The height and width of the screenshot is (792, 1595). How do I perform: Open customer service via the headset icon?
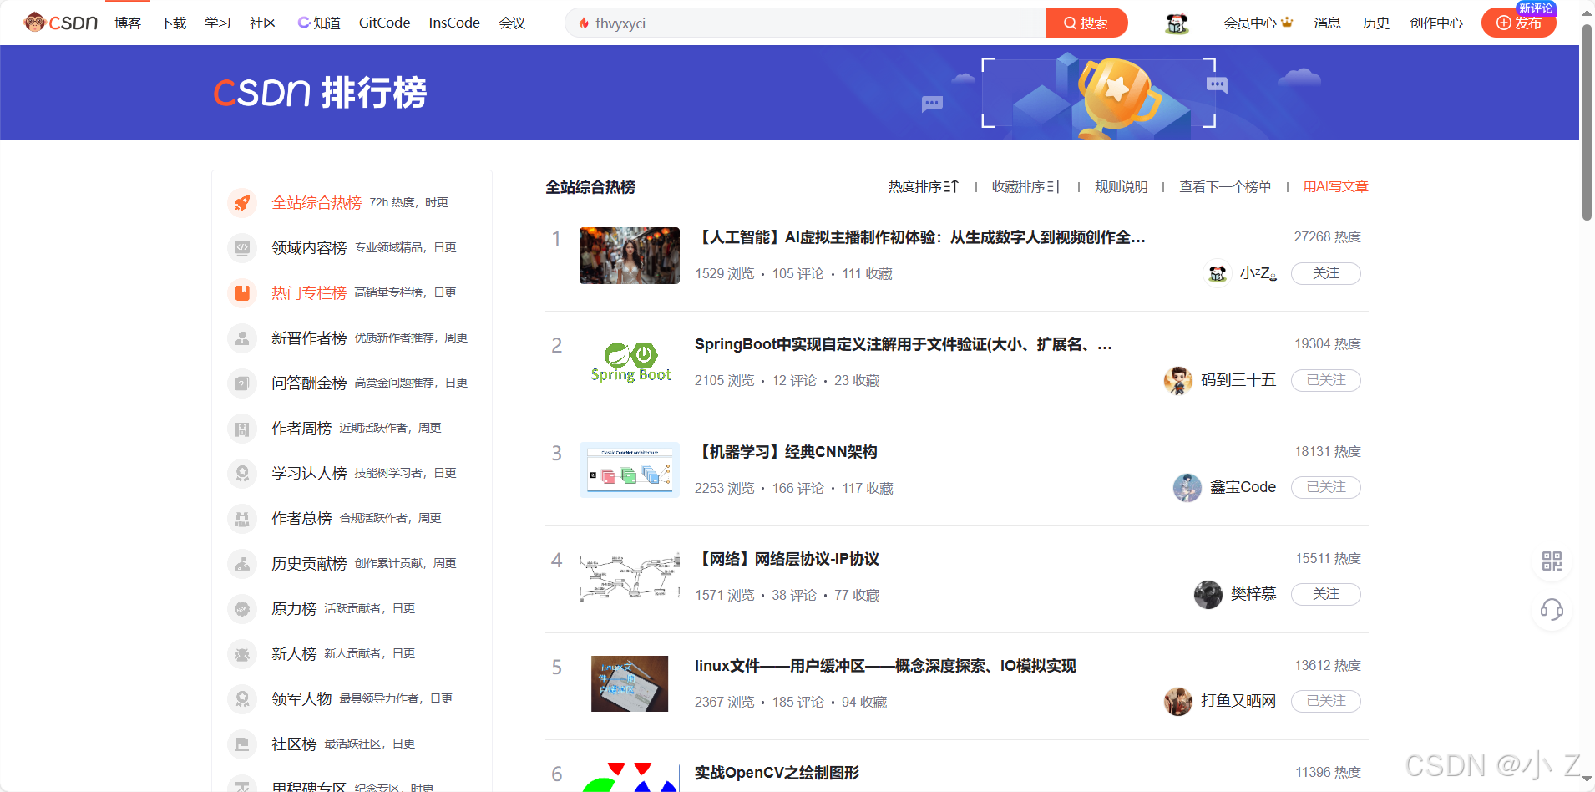(x=1552, y=611)
